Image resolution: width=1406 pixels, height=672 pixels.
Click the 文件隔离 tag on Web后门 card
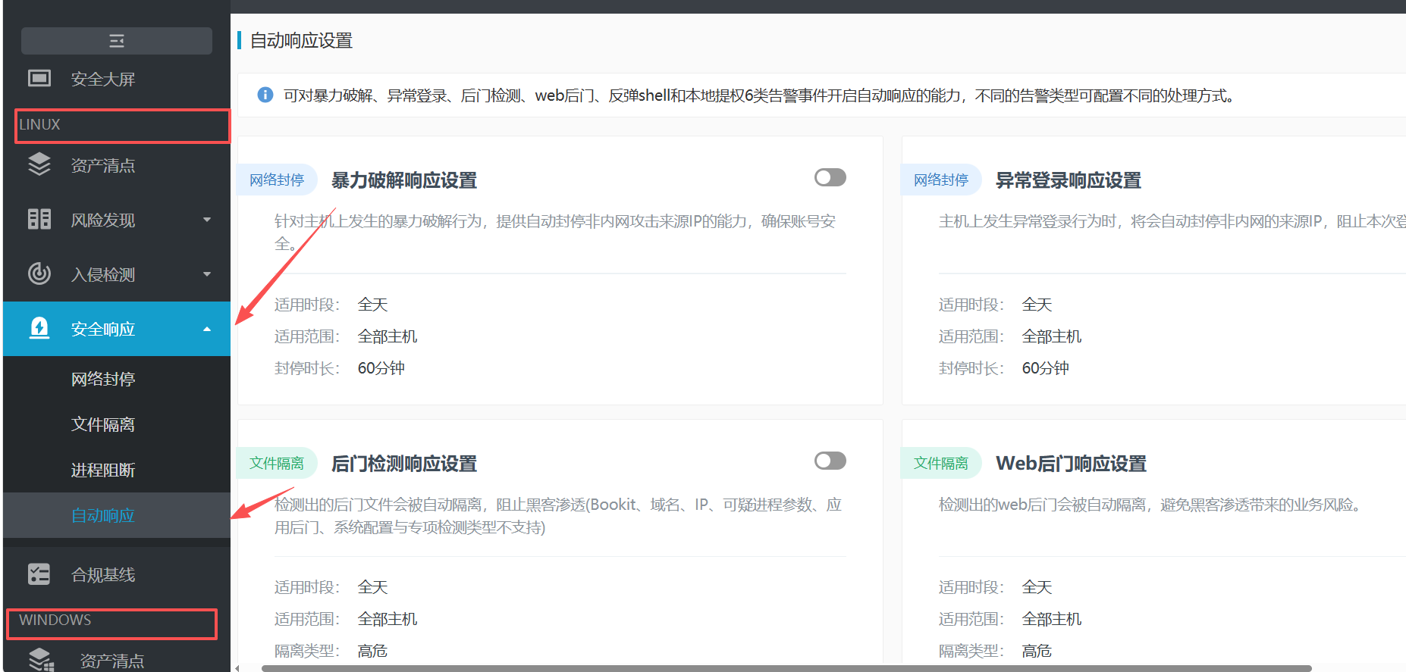pos(941,463)
